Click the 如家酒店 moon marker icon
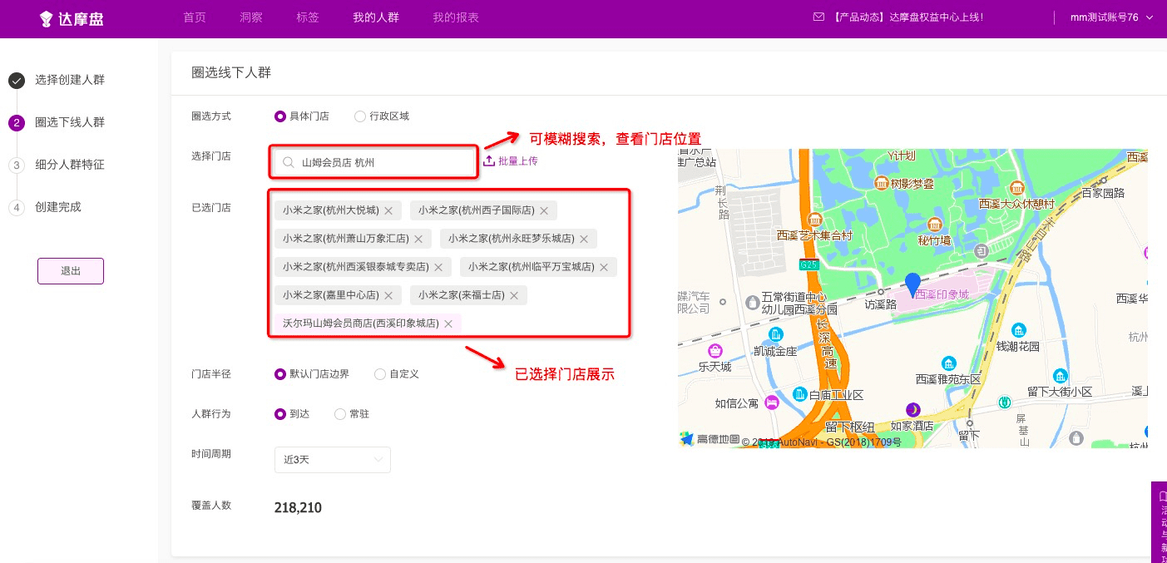Image resolution: width=1167 pixels, height=563 pixels. pyautogui.click(x=913, y=409)
